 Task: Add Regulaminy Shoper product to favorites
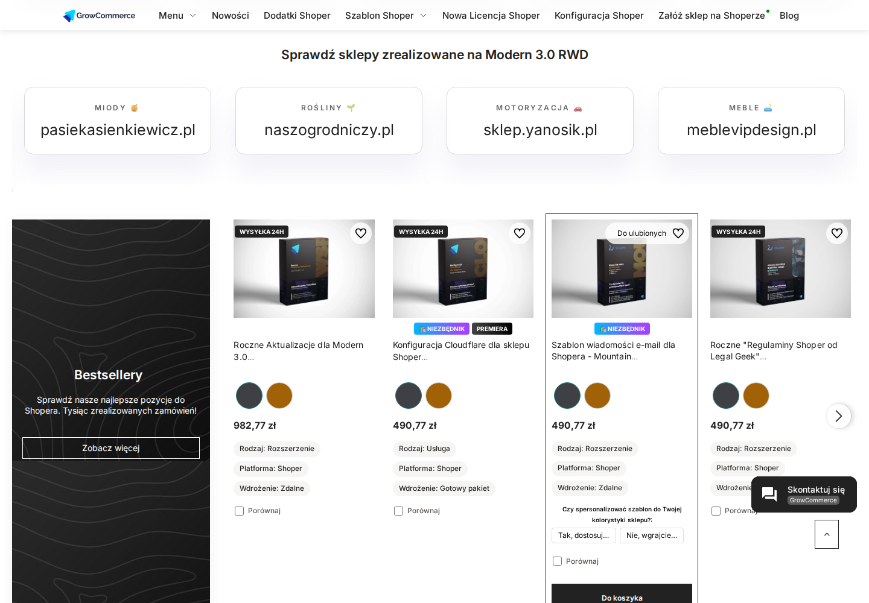837,233
